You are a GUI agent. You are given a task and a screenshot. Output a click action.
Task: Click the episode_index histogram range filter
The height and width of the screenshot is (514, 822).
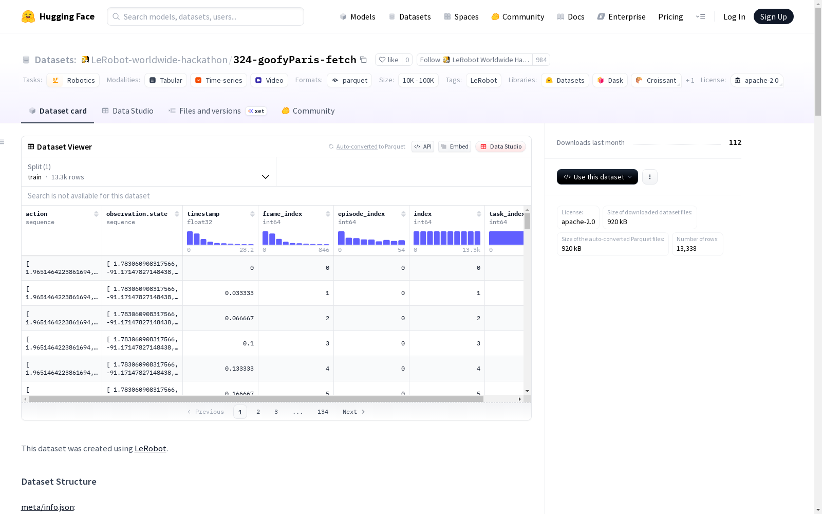point(371,238)
